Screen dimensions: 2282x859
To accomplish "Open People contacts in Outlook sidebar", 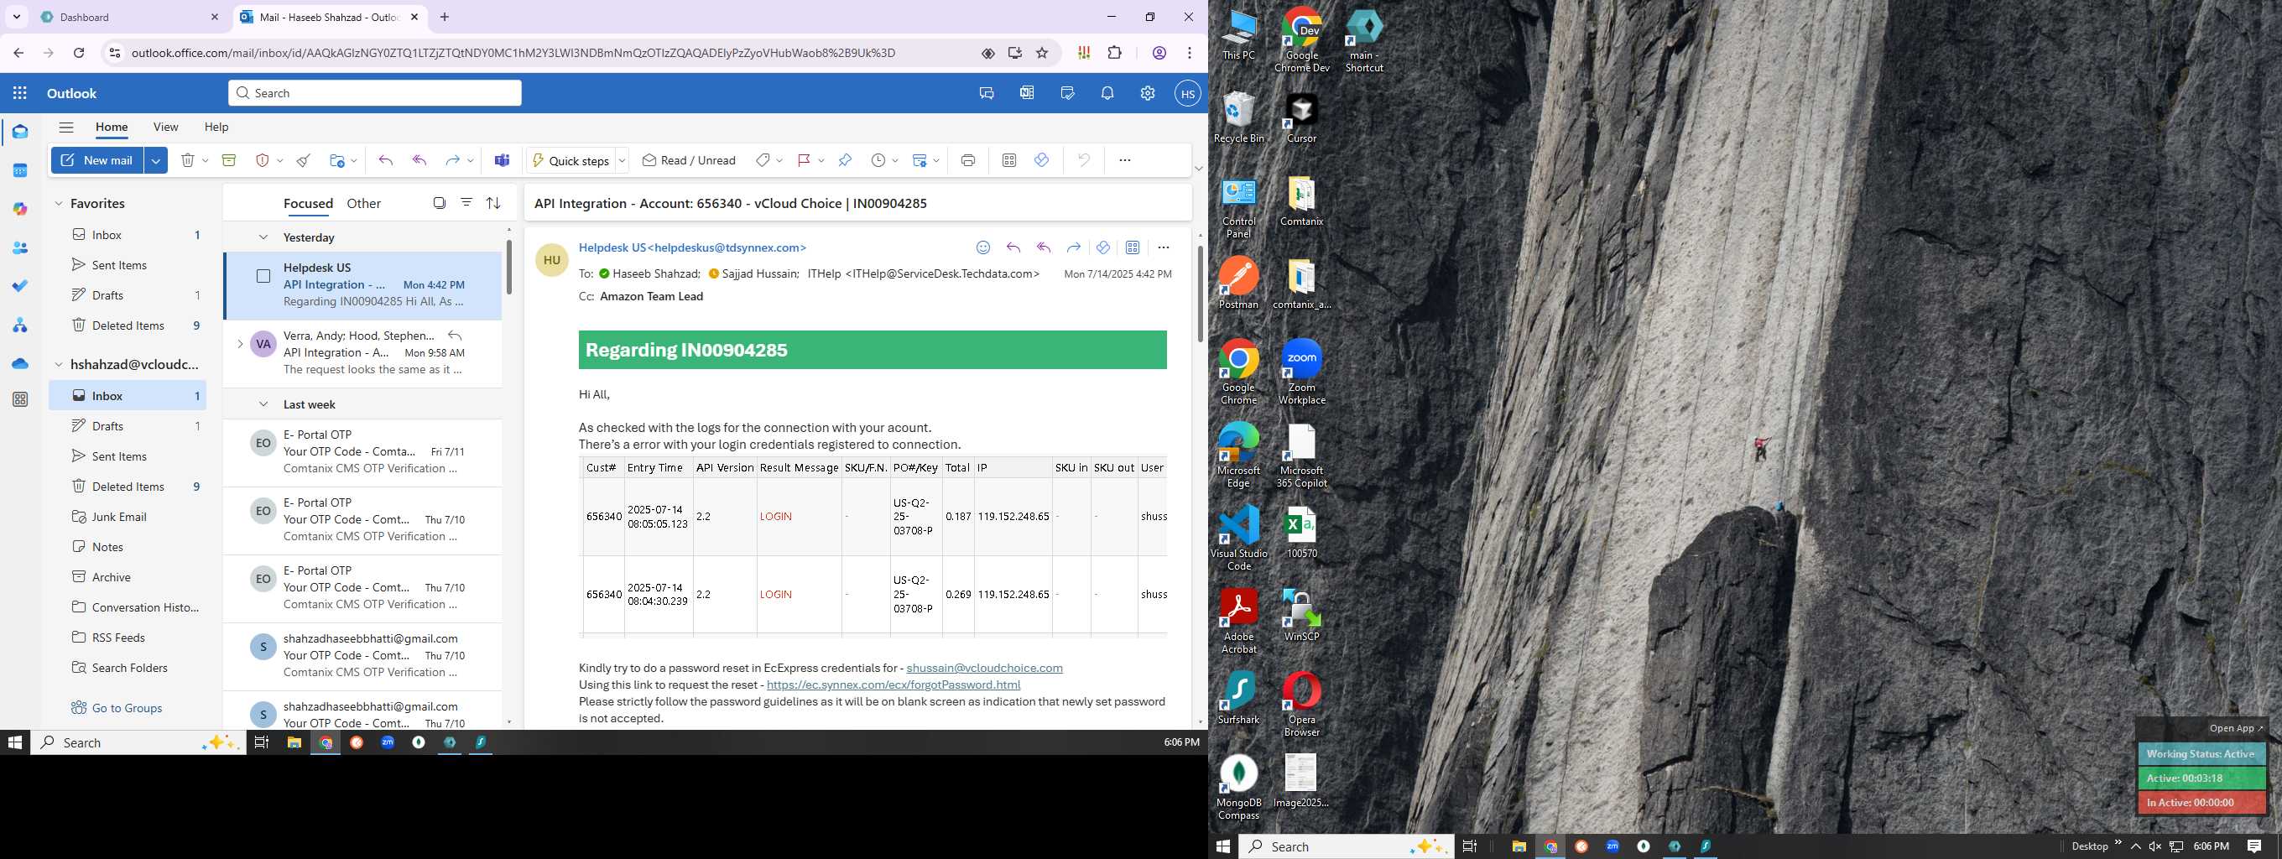I will tap(20, 248).
